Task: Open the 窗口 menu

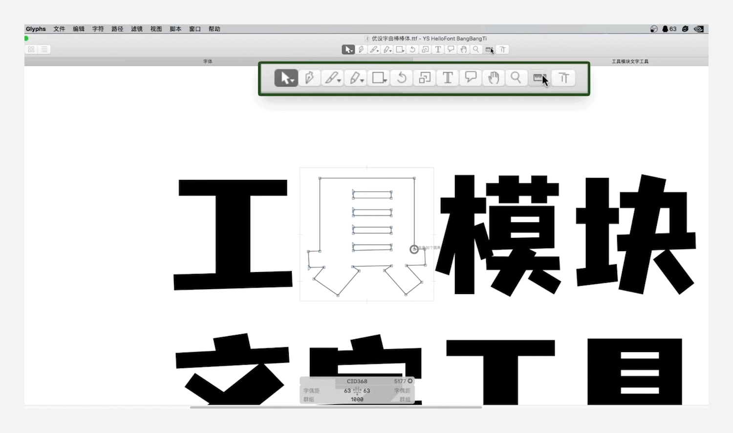Action: (195, 29)
